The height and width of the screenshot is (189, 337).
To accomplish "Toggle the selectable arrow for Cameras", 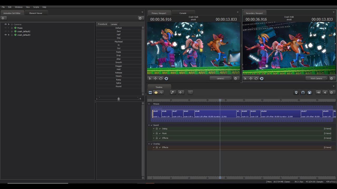I will (x=9, y=24).
